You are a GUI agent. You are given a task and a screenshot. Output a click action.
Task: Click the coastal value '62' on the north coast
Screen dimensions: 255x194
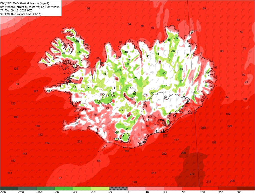click(x=121, y=42)
